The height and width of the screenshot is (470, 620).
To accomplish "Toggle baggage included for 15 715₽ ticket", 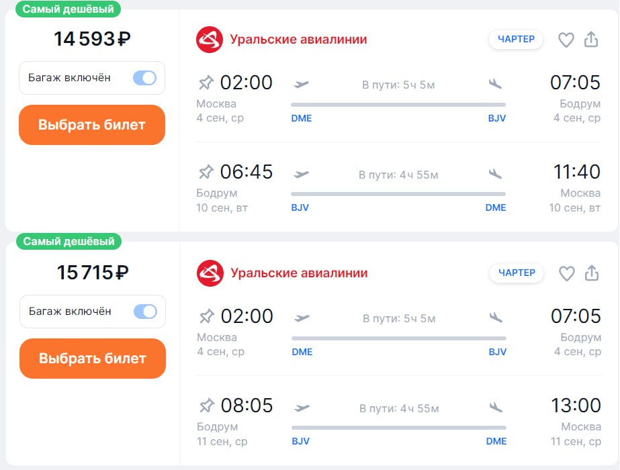I will (145, 312).
